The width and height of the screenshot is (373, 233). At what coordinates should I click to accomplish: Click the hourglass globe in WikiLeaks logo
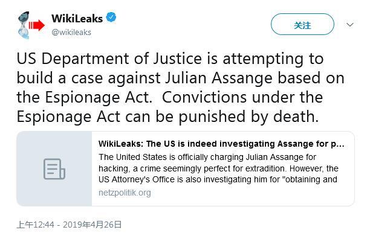24,25
